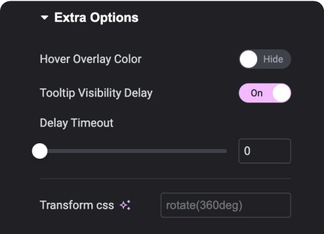Click the Delay Timeout slider handle
The width and height of the screenshot is (324, 234).
[40, 151]
